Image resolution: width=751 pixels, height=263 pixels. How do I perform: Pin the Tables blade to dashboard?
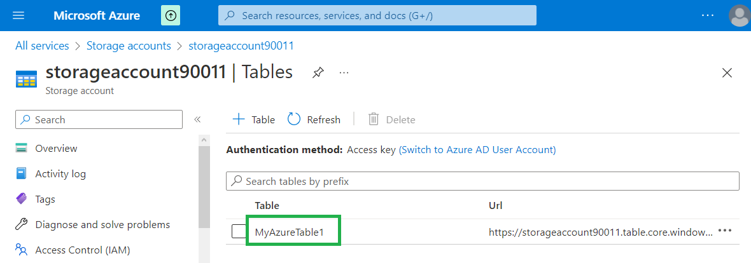click(x=318, y=72)
